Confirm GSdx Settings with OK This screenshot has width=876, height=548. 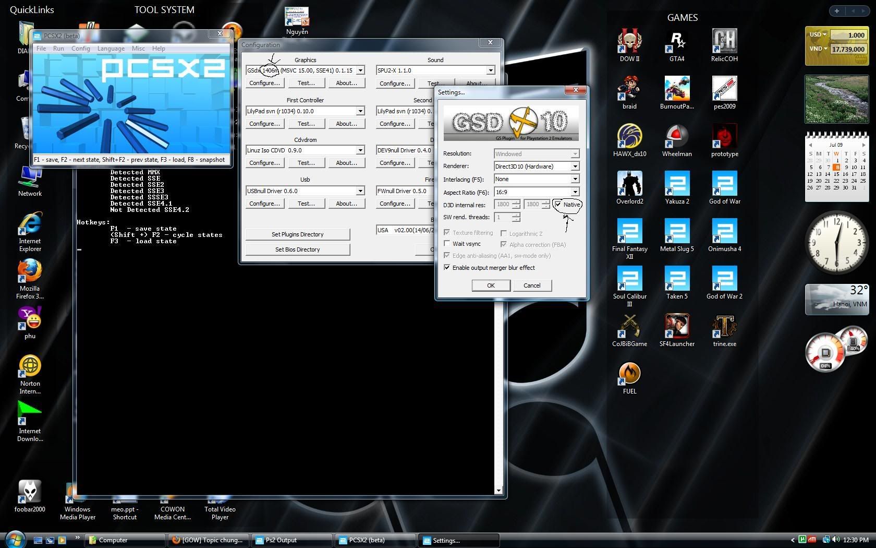(x=491, y=285)
